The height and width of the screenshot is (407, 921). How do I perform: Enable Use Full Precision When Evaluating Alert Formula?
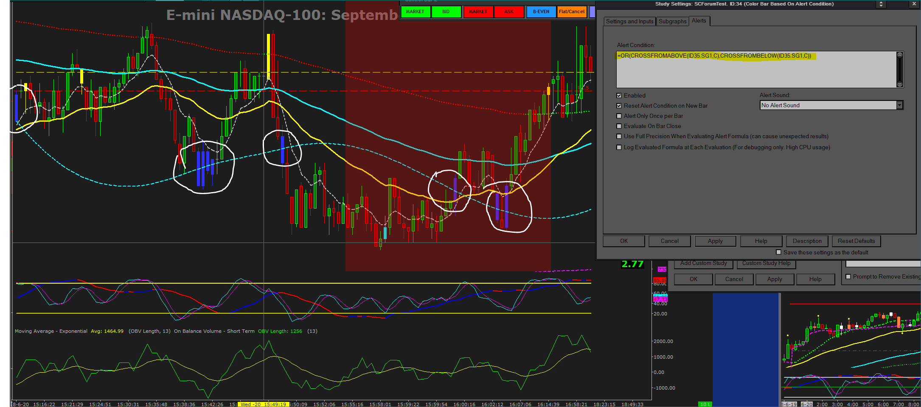(619, 137)
